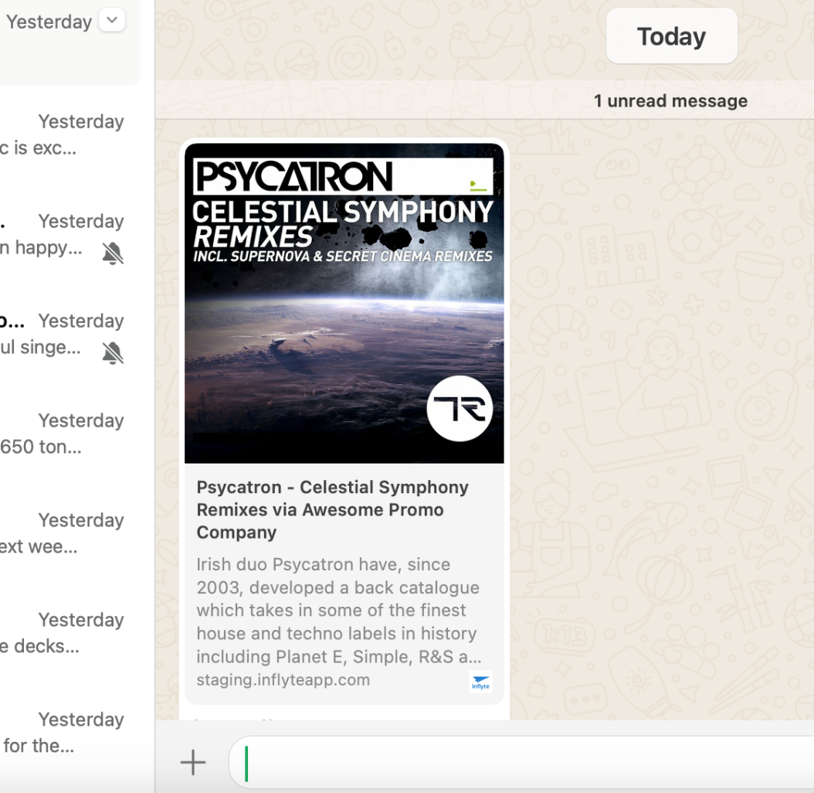Click the TR label logo on cover
This screenshot has height=793, width=814.
coord(460,408)
